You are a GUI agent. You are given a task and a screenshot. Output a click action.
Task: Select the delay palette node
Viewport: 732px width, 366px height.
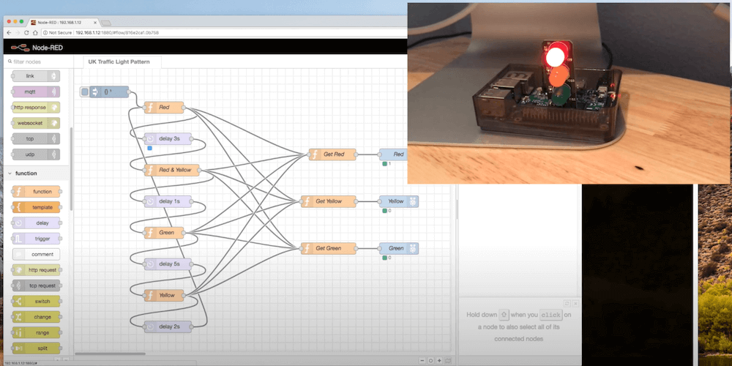coord(36,223)
